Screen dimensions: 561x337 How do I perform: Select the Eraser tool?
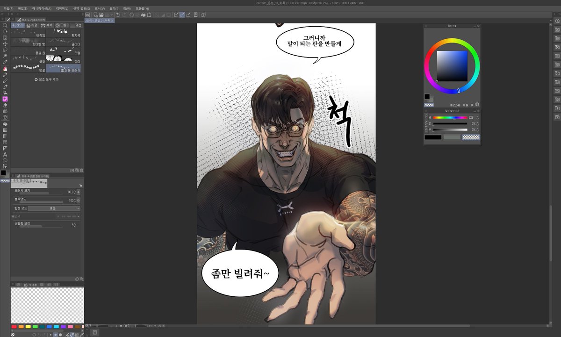pos(5,105)
